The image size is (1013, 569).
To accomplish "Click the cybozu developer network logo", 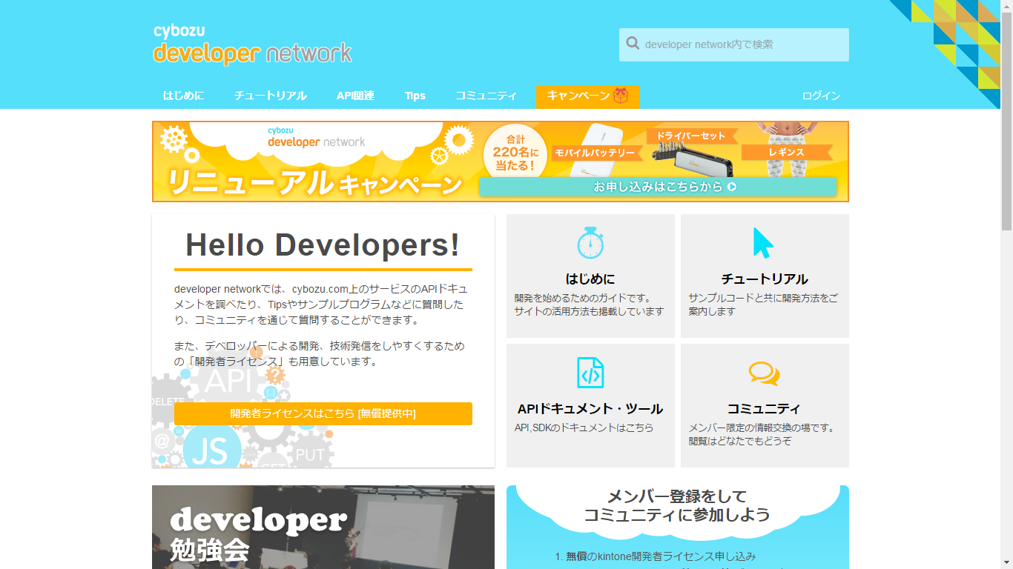I will pyautogui.click(x=252, y=44).
